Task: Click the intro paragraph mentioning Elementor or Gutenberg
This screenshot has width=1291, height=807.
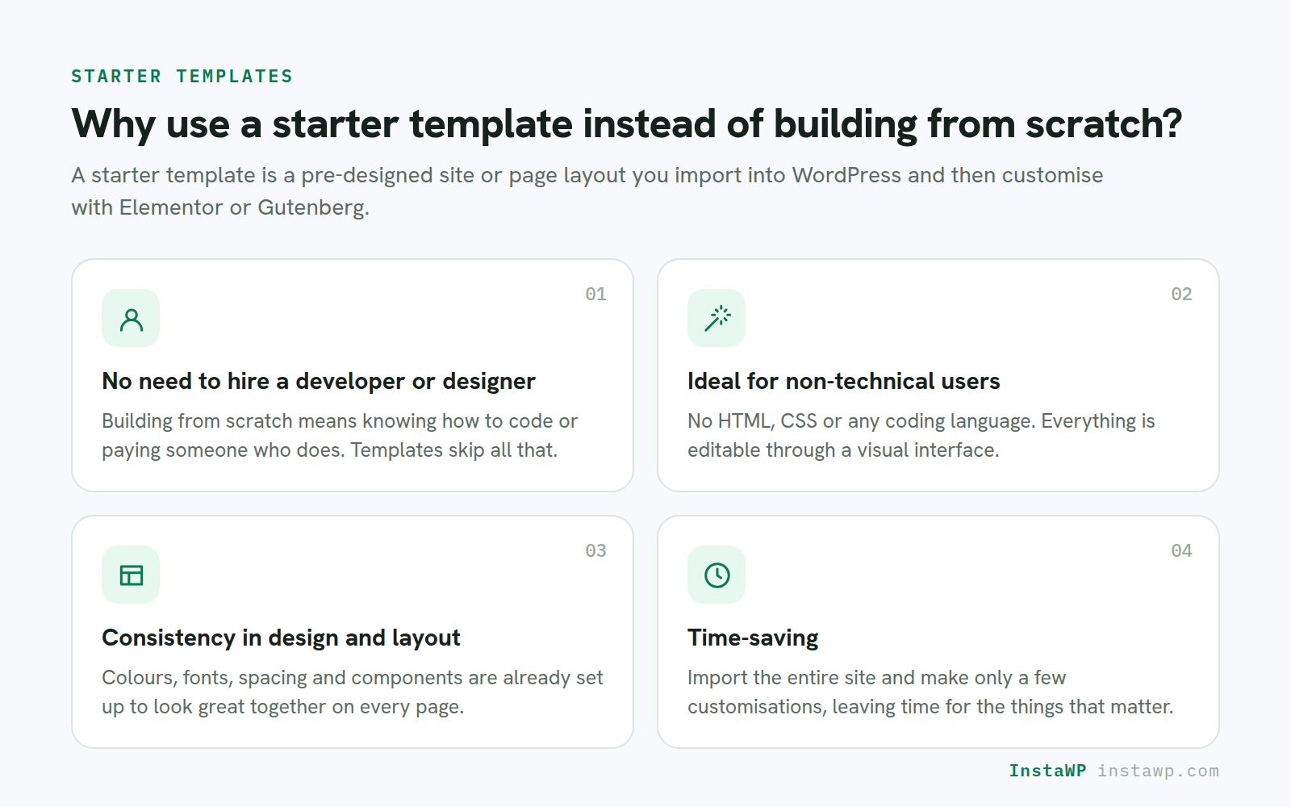Action: click(x=587, y=191)
